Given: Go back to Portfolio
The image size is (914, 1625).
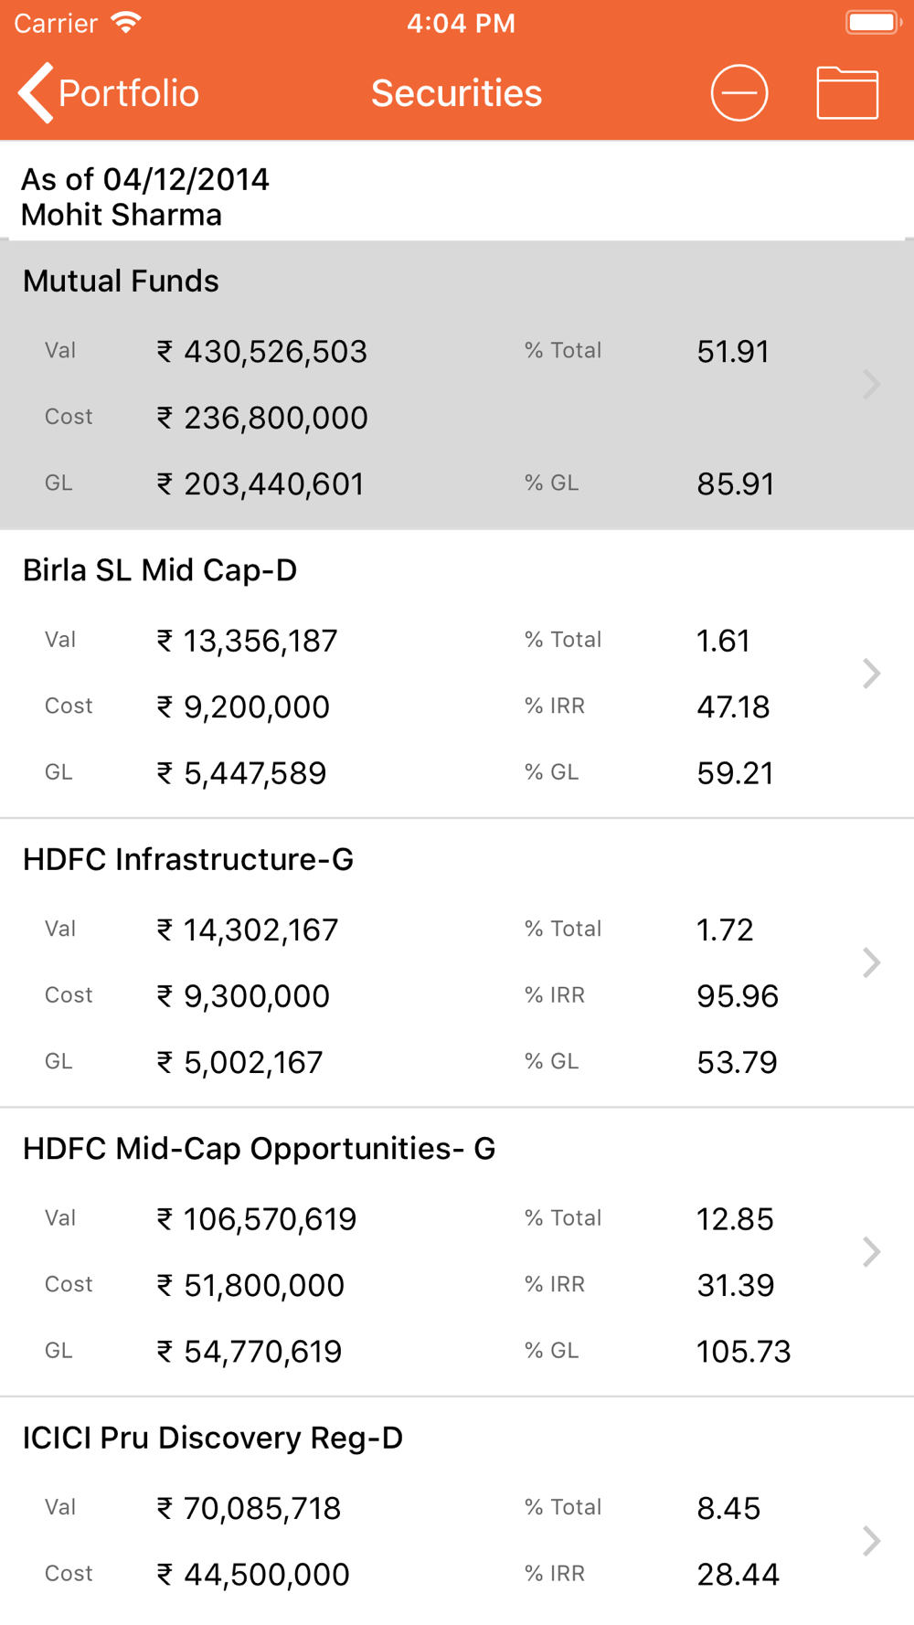Looking at the screenshot, I should [128, 93].
